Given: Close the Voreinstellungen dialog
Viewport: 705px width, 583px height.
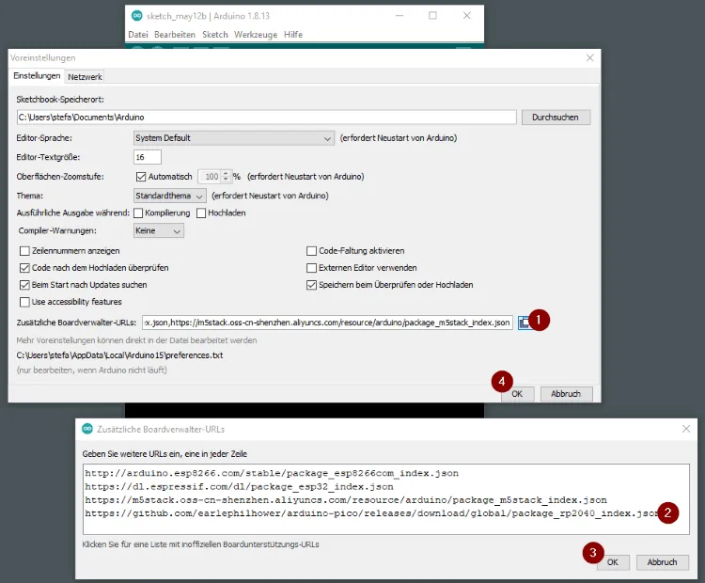Looking at the screenshot, I should coord(590,58).
